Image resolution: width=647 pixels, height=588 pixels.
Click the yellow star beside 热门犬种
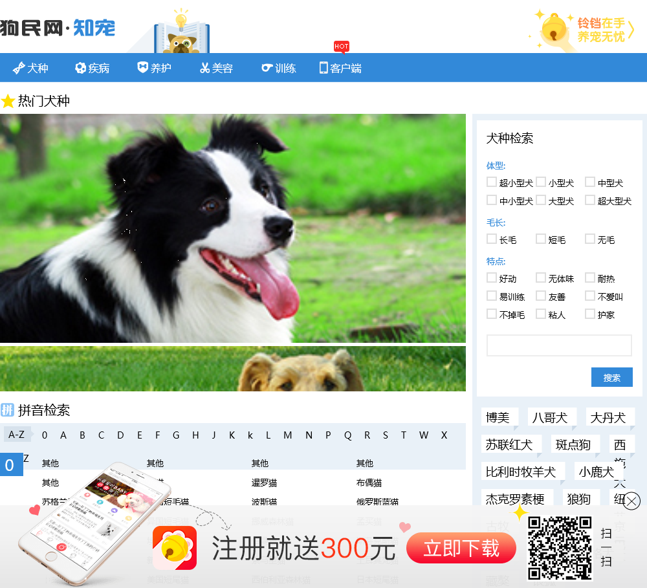[7, 101]
